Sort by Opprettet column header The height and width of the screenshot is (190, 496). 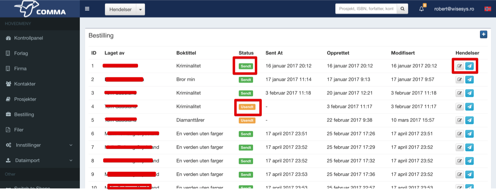(x=338, y=53)
